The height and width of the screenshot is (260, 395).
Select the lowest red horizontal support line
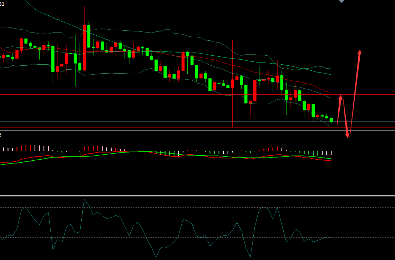(198, 128)
